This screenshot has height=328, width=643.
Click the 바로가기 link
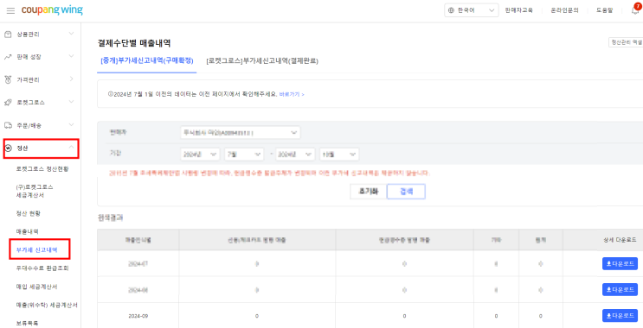tap(292, 94)
